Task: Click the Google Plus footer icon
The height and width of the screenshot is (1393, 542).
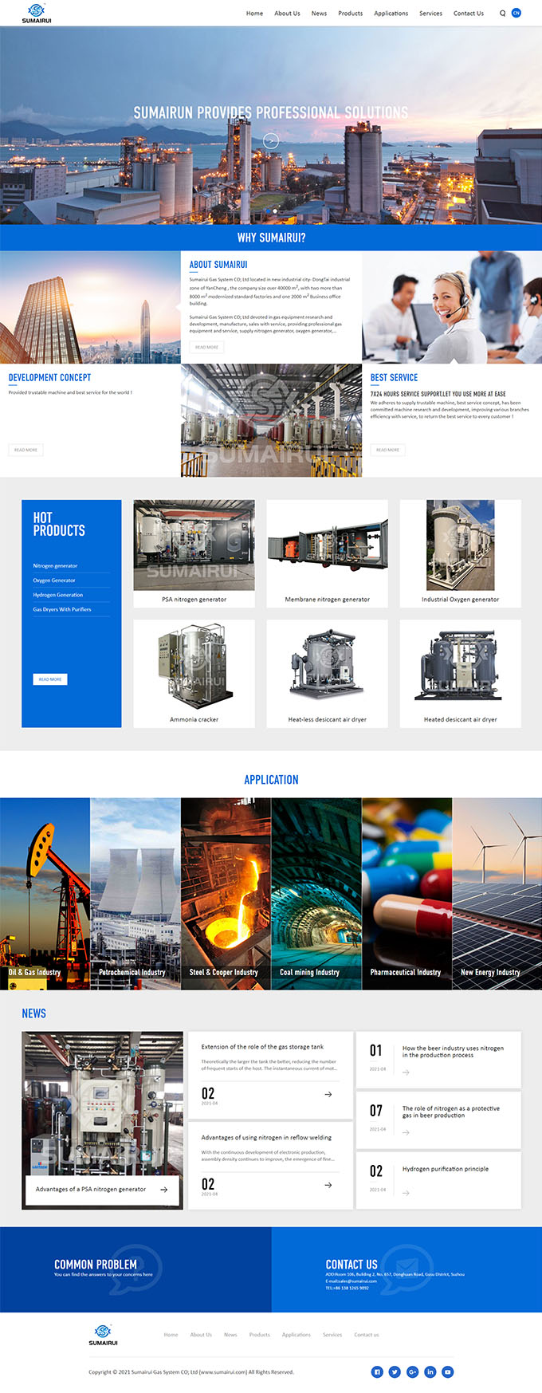Action: (412, 1371)
